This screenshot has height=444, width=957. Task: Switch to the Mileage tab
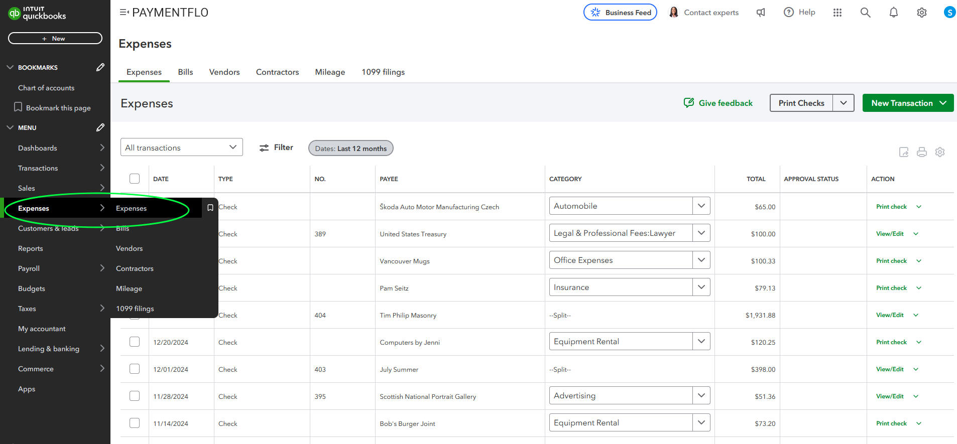(330, 72)
